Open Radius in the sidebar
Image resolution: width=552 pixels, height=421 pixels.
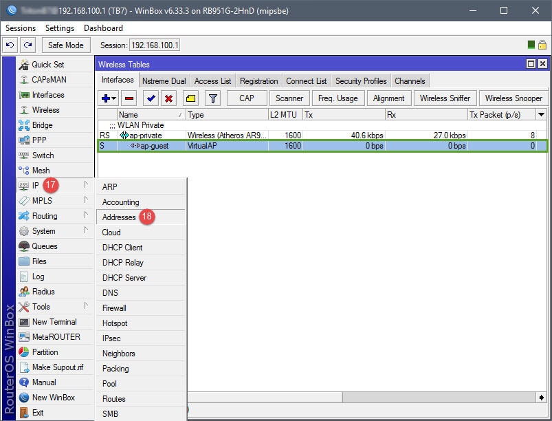(55, 292)
